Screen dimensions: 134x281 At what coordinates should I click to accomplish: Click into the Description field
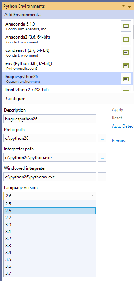click(x=49, y=119)
